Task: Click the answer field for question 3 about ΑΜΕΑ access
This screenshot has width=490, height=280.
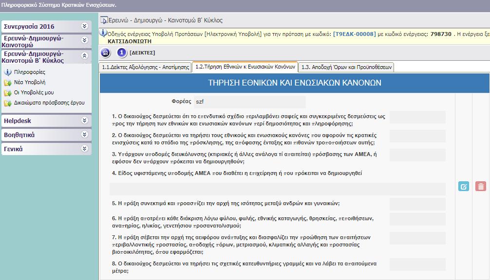Action: click(x=417, y=155)
